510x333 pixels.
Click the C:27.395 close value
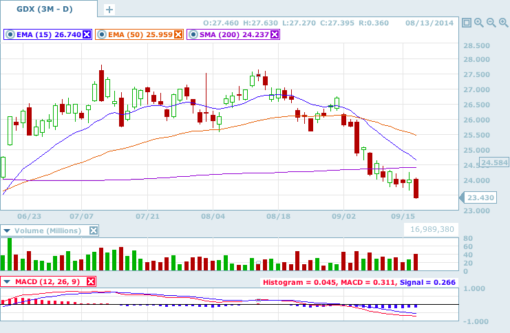click(337, 23)
